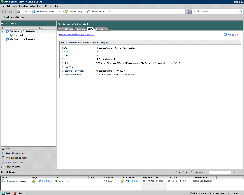The width and height of the screenshot is (244, 195).
Task: Click the back navigation arrow icon
Action: coord(4,11)
